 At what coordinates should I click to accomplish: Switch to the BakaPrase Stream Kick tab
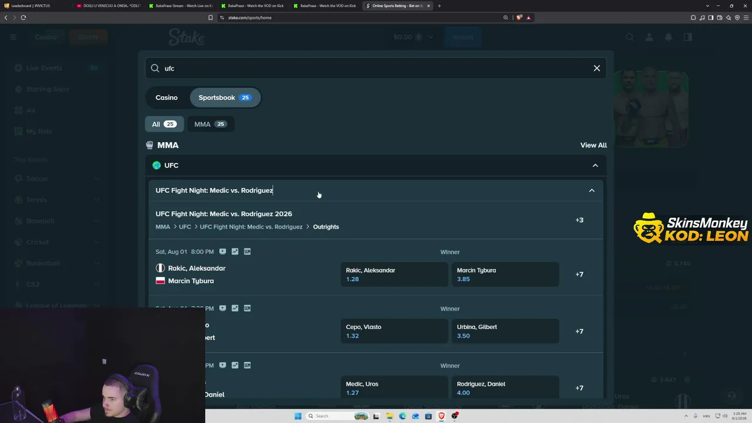pos(180,6)
